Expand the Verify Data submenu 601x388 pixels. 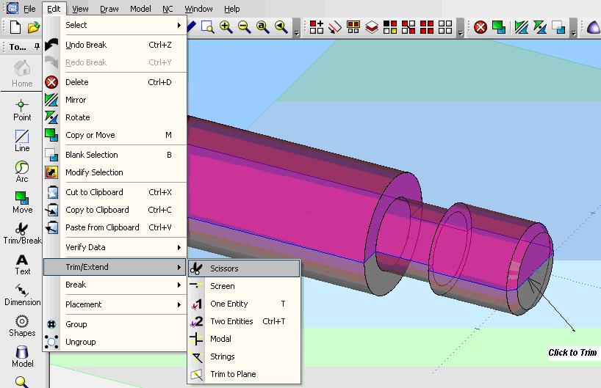pyautogui.click(x=121, y=247)
